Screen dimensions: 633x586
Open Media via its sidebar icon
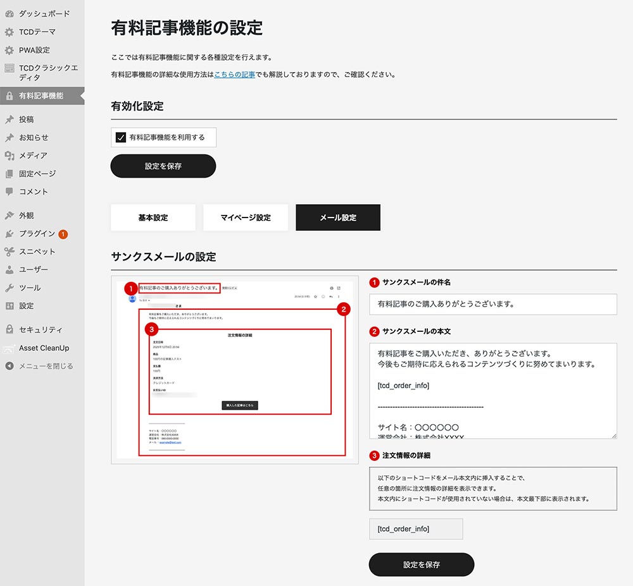pos(9,156)
